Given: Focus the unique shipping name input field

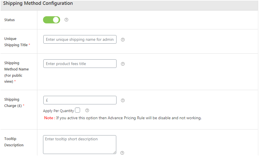Looking at the screenshot, I should pos(80,40).
